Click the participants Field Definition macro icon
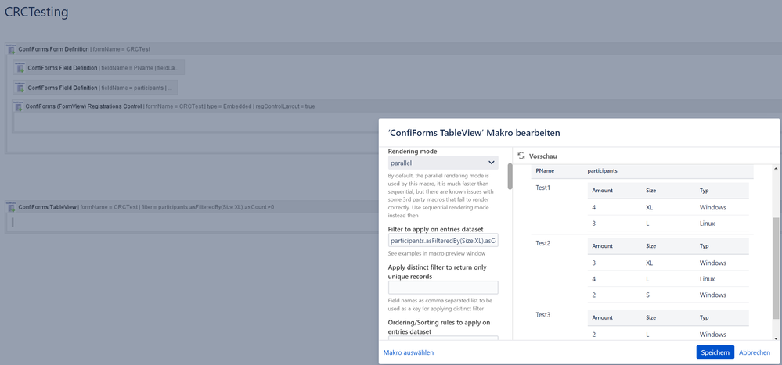 (20, 88)
